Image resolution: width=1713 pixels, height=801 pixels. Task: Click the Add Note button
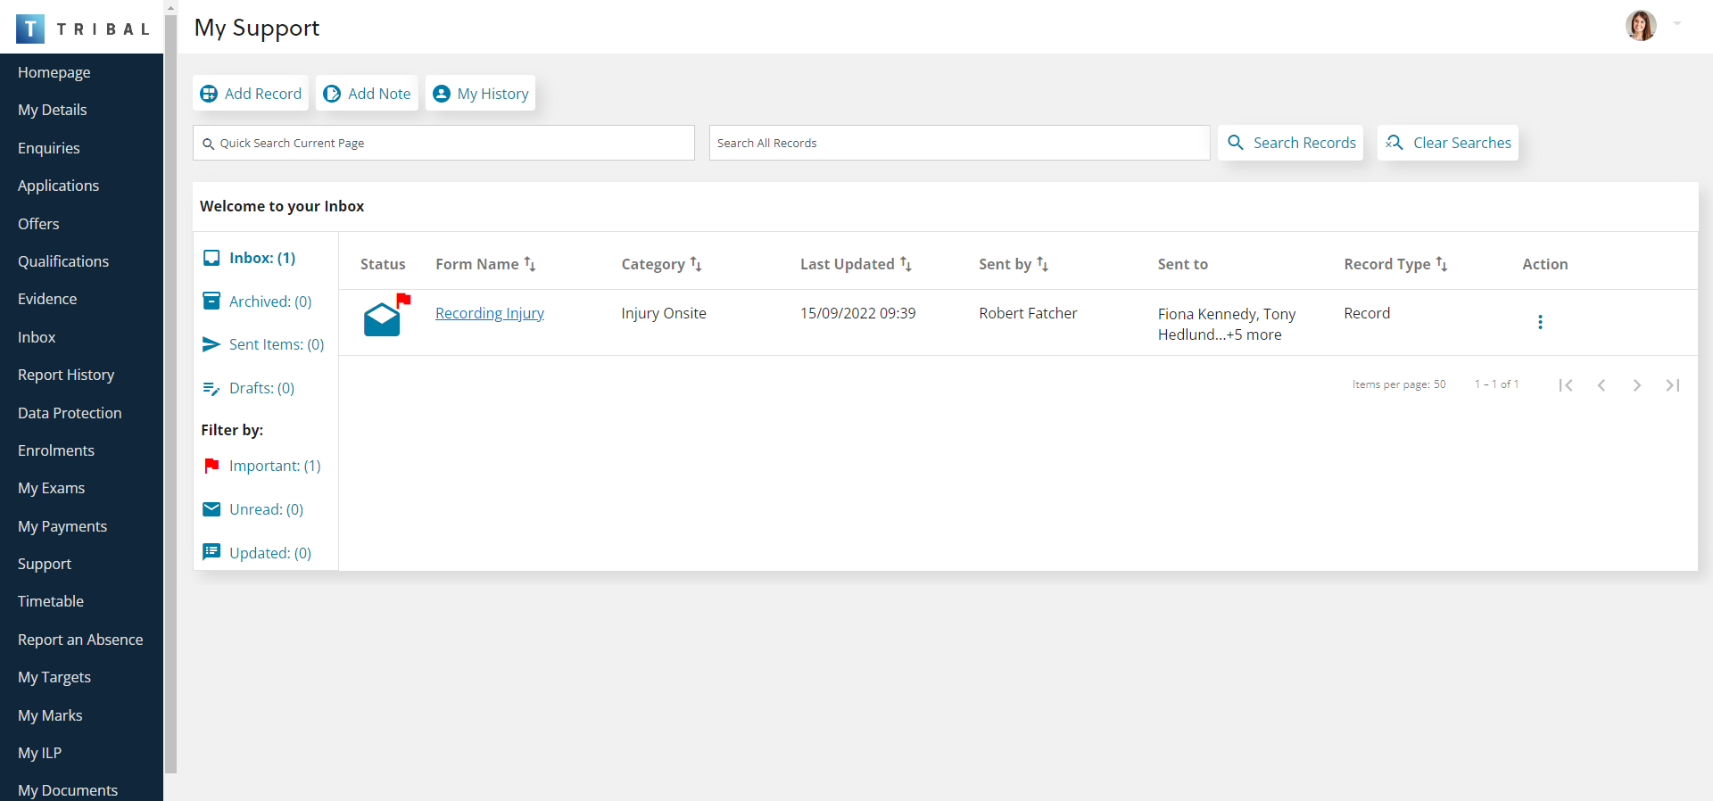pyautogui.click(x=367, y=93)
